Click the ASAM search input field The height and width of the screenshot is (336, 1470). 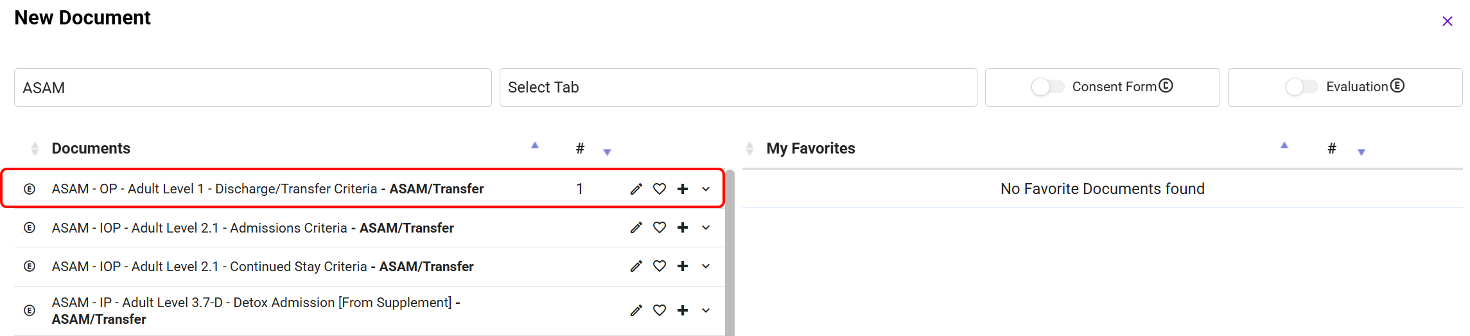(x=252, y=87)
